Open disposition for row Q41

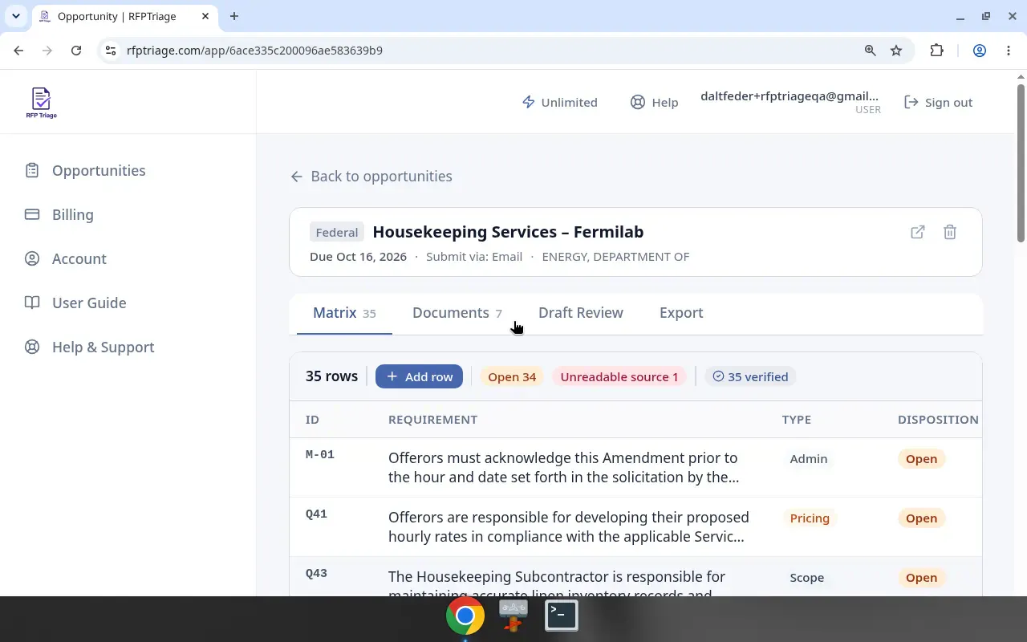[x=921, y=518]
